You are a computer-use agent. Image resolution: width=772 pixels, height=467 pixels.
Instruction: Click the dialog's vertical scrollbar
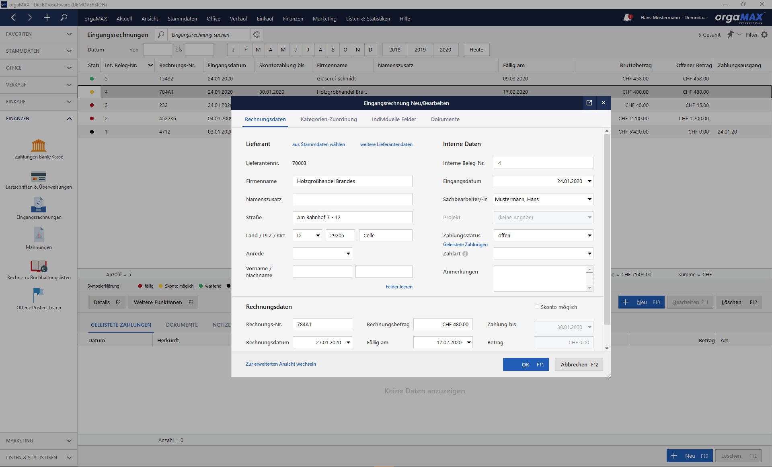click(x=607, y=229)
